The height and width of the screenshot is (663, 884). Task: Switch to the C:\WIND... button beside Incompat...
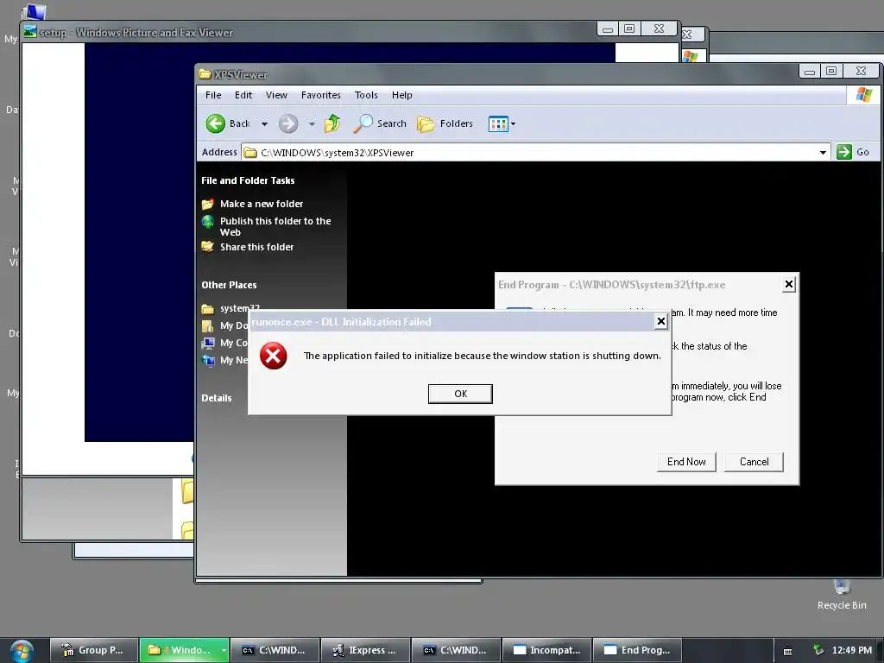[456, 650]
